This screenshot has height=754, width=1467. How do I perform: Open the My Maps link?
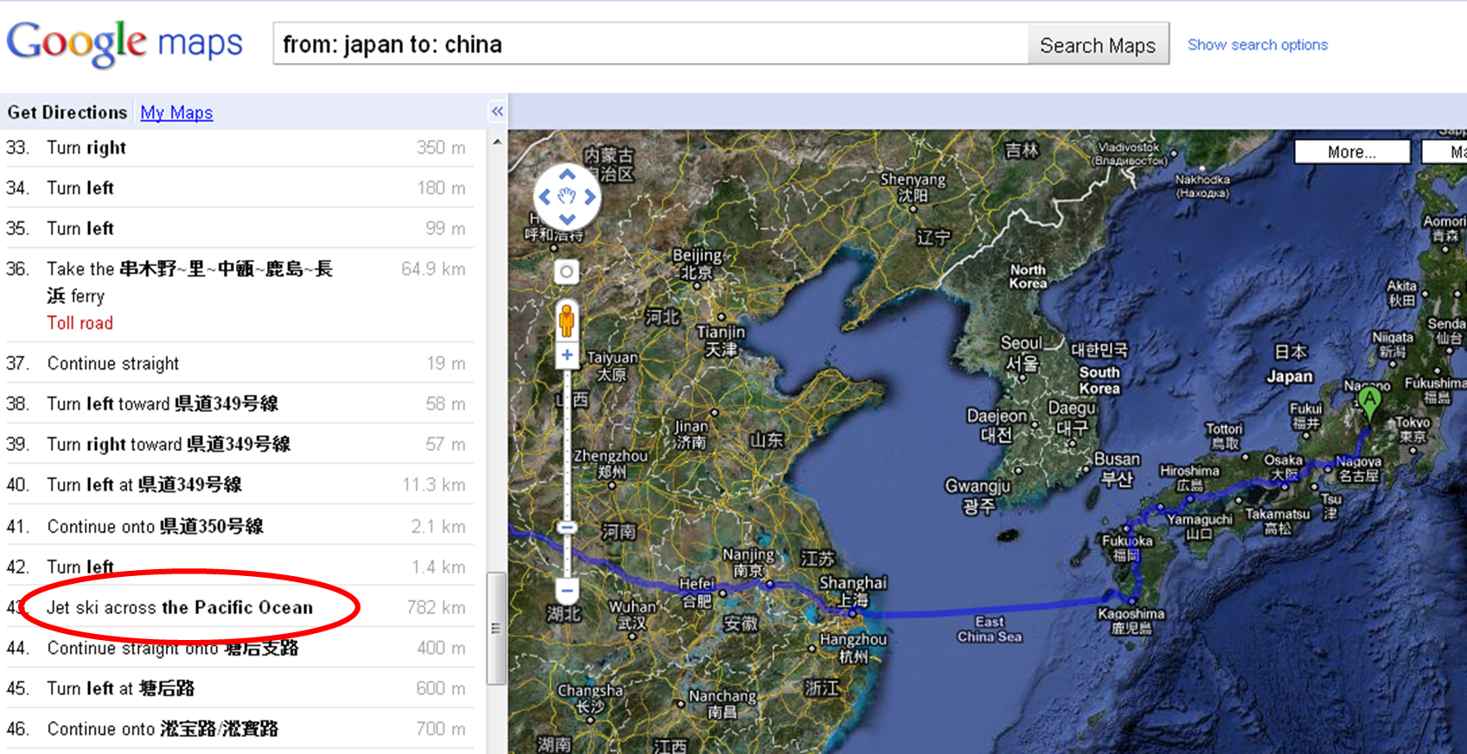click(176, 112)
